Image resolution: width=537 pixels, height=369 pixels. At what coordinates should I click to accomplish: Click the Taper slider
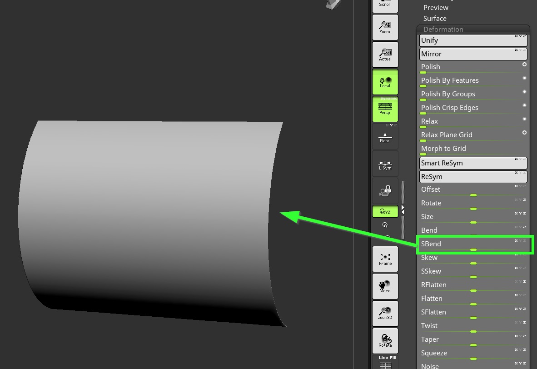point(473,340)
